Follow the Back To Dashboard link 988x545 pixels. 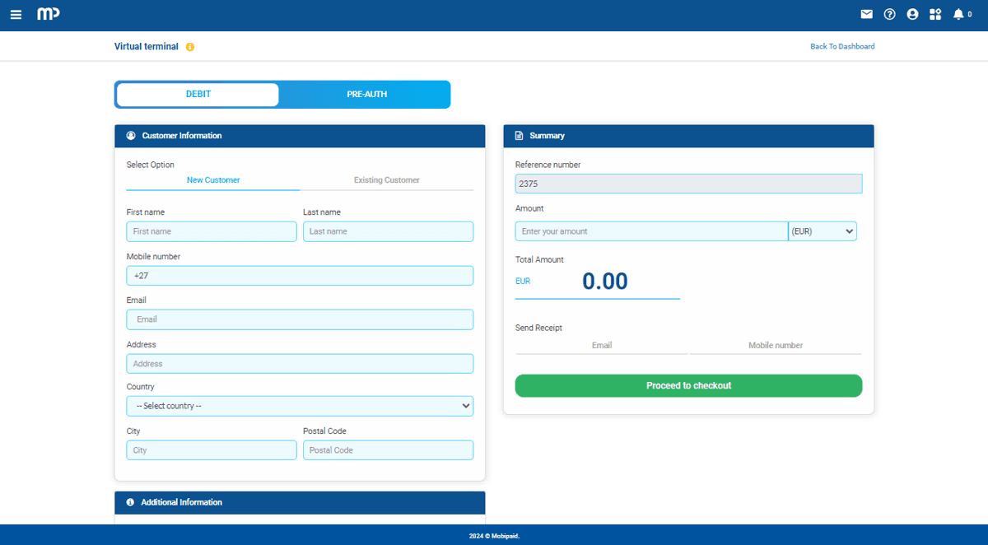pyautogui.click(x=842, y=47)
